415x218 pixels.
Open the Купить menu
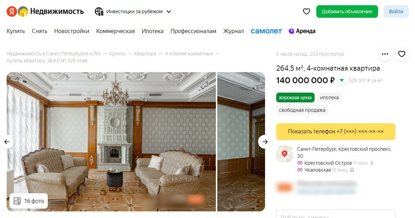click(x=16, y=31)
